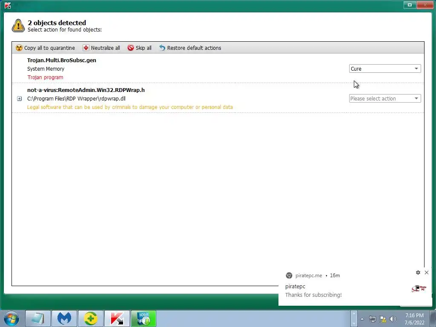Click the C:\Program Files\RDP Wrapper\rdpwrap.dll path
This screenshot has height=327, width=436.
77,98
